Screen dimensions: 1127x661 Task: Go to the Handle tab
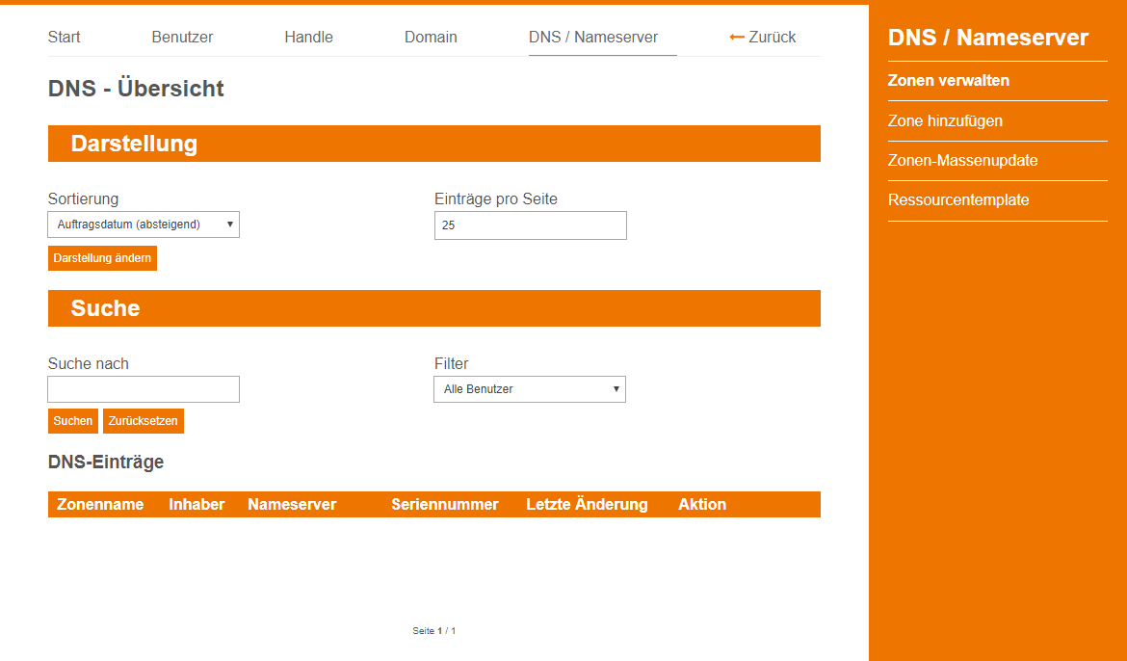(x=308, y=38)
